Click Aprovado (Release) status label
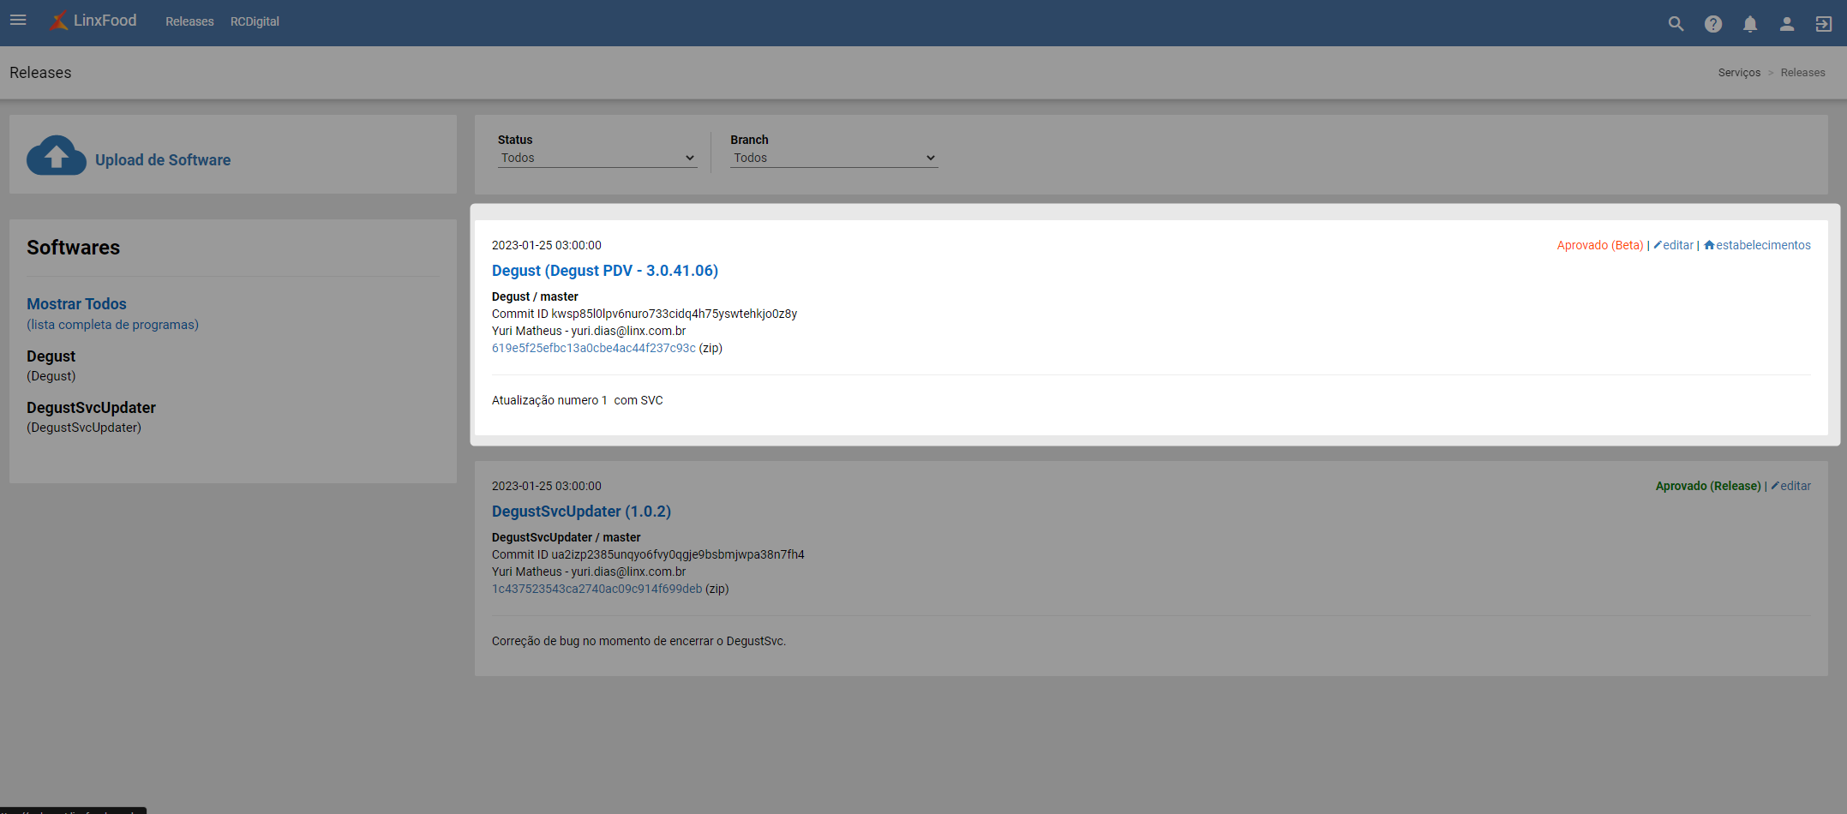The image size is (1847, 814). pos(1708,486)
